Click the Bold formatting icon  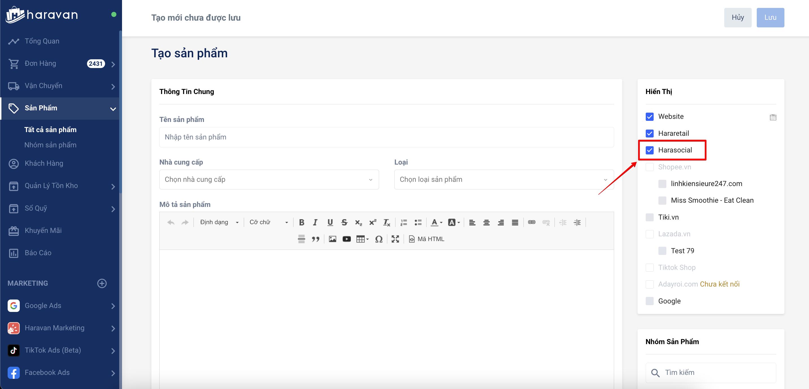click(x=301, y=222)
